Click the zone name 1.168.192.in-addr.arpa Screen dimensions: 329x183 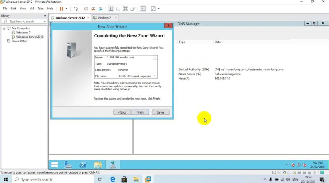[x=120, y=57]
